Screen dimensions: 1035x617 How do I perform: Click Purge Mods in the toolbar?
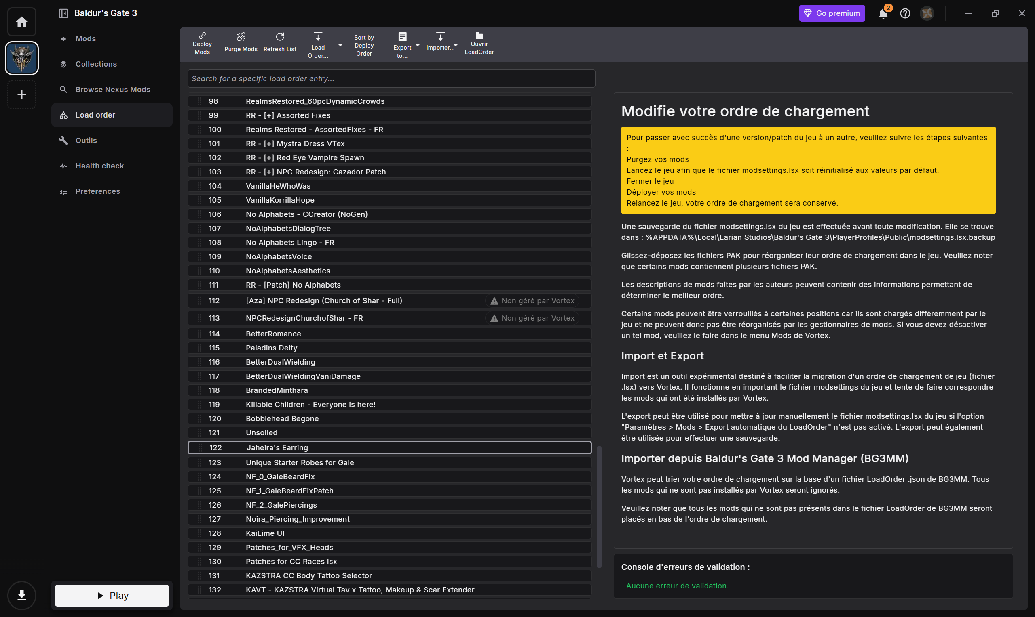[x=241, y=43]
